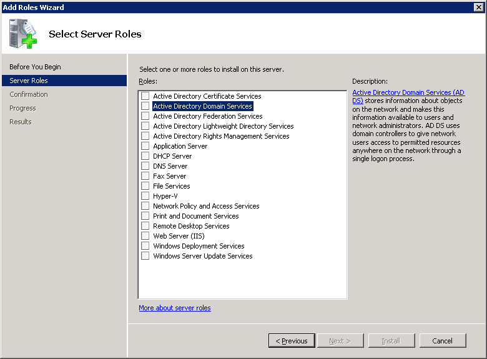
Task: Enable the File Services checkbox
Action: pyautogui.click(x=145, y=185)
